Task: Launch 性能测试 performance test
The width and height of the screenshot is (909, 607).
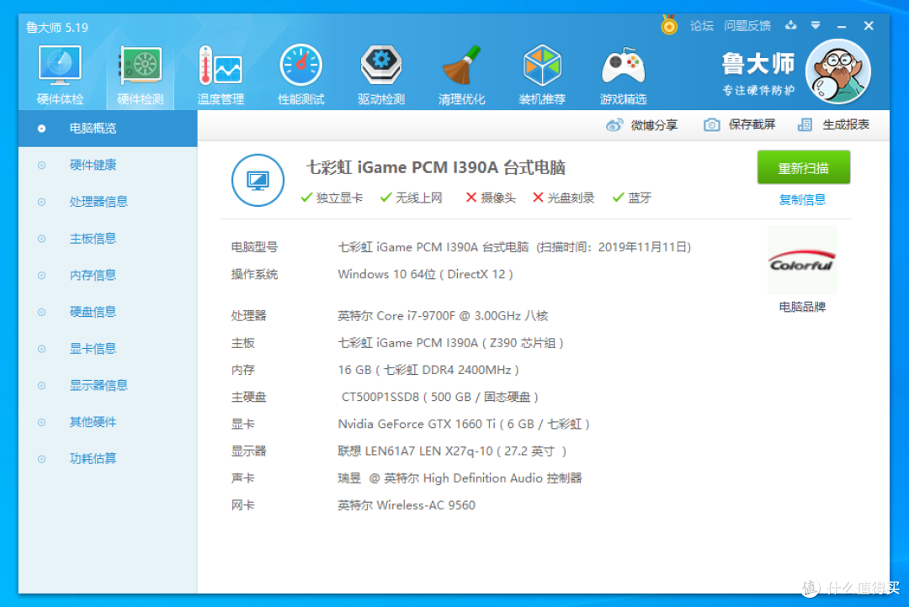Action: (x=300, y=76)
